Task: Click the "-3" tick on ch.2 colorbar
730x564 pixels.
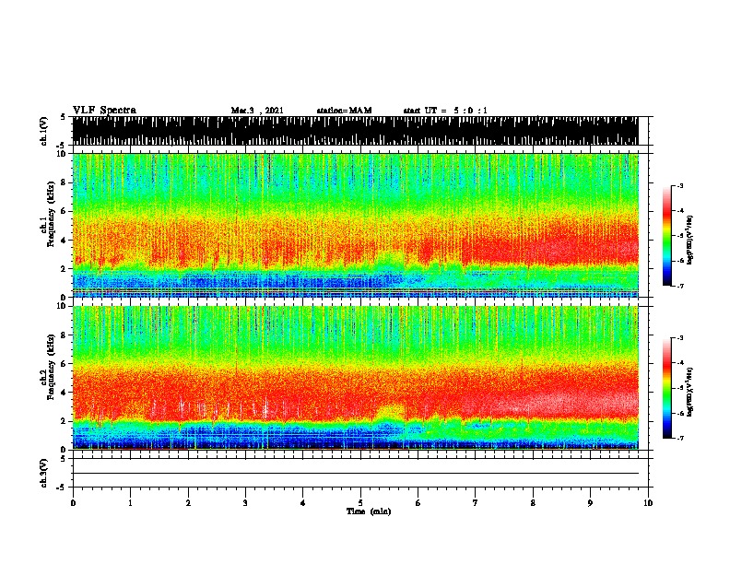Action: tap(679, 338)
